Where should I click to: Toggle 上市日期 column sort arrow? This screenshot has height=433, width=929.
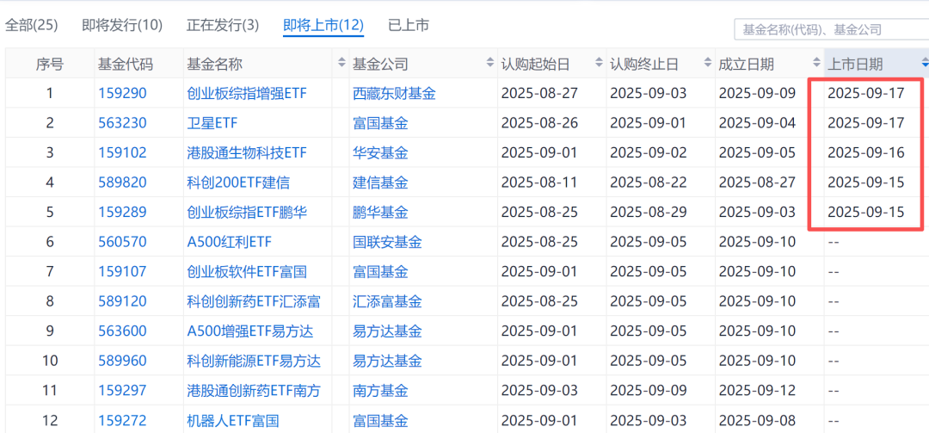[x=925, y=64]
